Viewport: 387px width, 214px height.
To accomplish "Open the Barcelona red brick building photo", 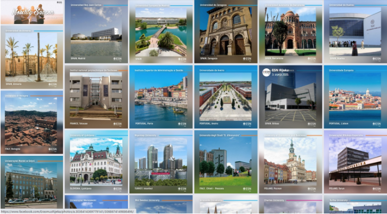I will click(291, 32).
